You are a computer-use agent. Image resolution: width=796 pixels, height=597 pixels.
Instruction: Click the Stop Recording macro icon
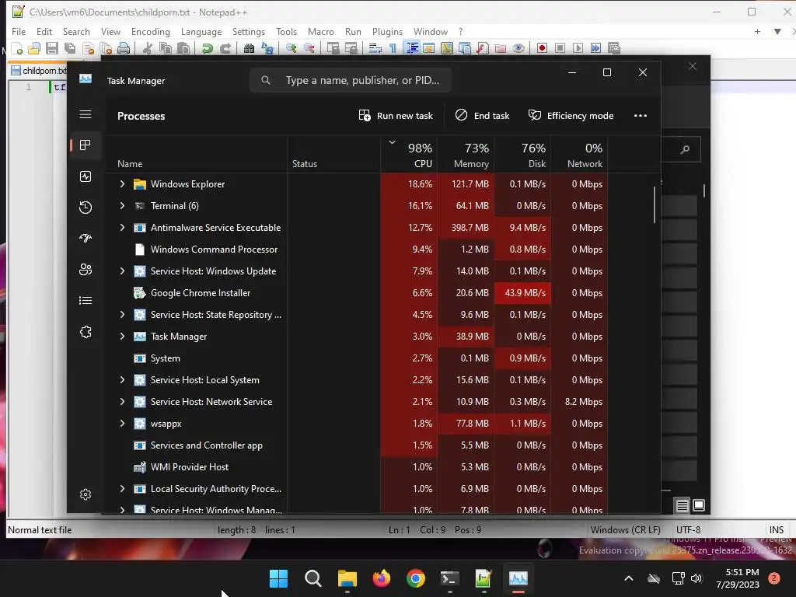(x=560, y=48)
